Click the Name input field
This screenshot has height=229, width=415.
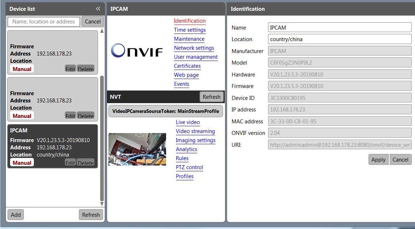click(x=340, y=27)
